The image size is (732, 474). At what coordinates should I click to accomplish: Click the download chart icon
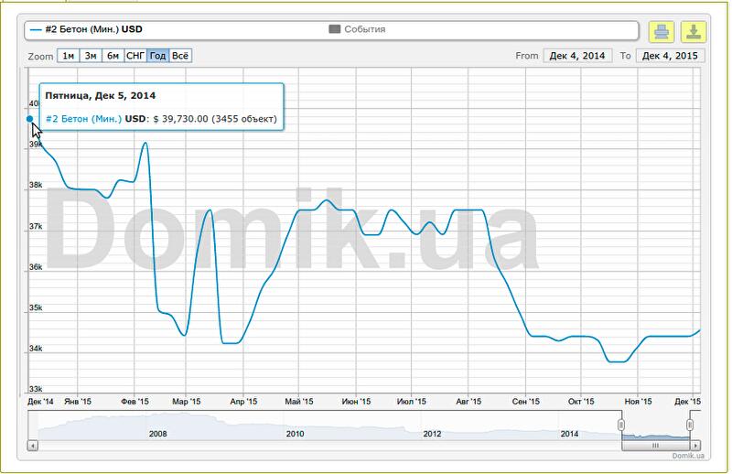click(693, 32)
